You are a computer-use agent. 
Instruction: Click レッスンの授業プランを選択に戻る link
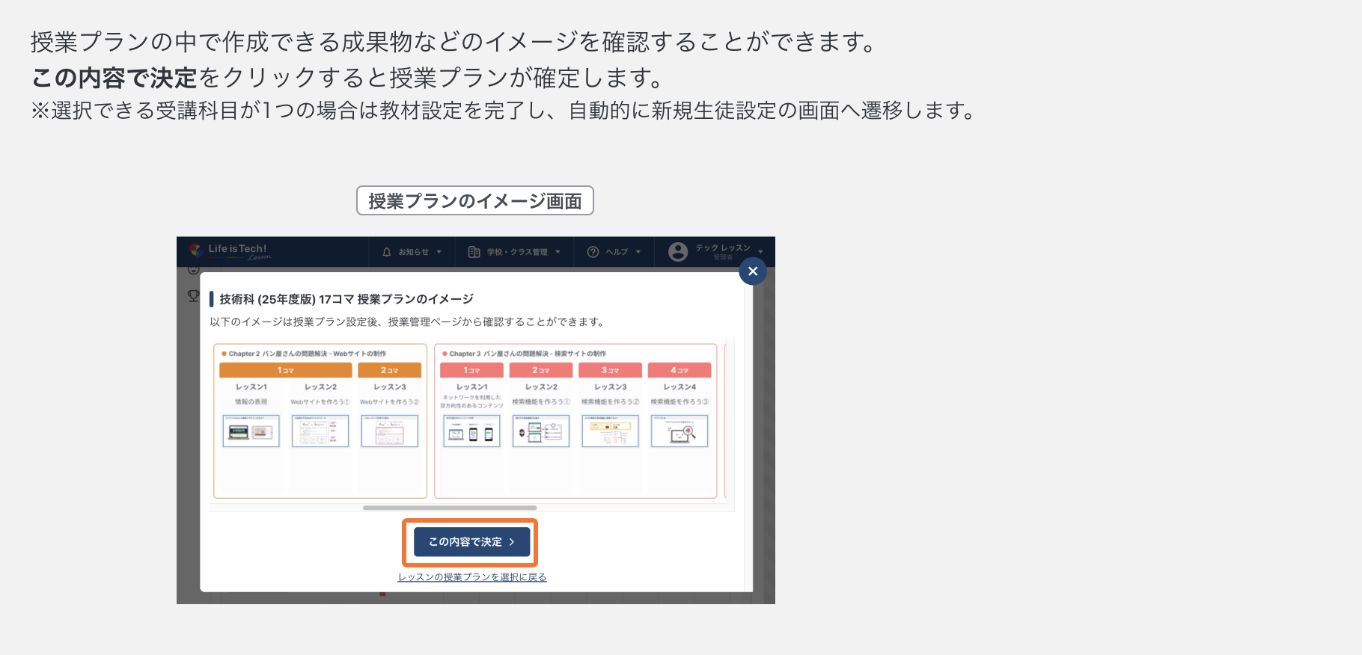472,577
